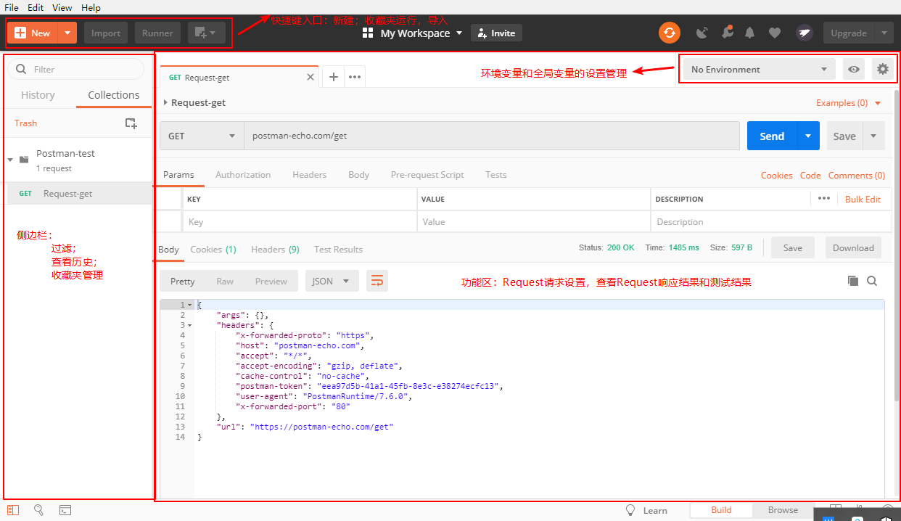View response Headers (9) tab

point(275,249)
